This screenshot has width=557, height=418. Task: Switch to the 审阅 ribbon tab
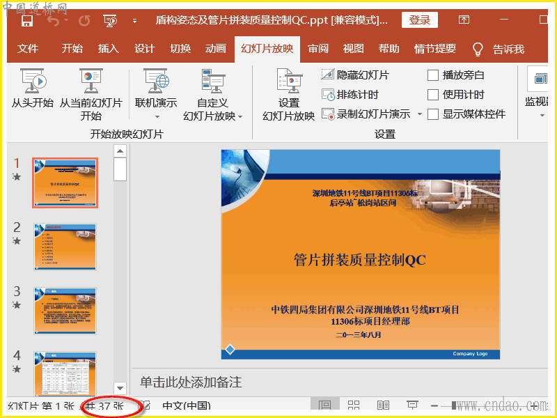pos(318,49)
